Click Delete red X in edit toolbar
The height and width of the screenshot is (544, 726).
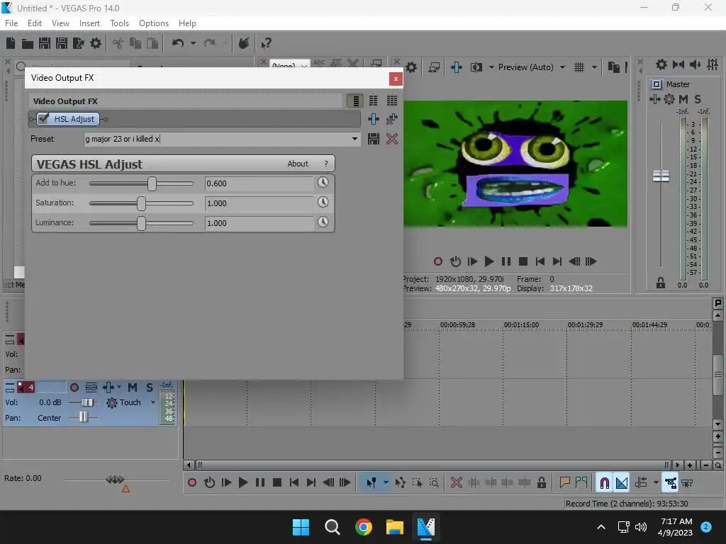click(457, 483)
